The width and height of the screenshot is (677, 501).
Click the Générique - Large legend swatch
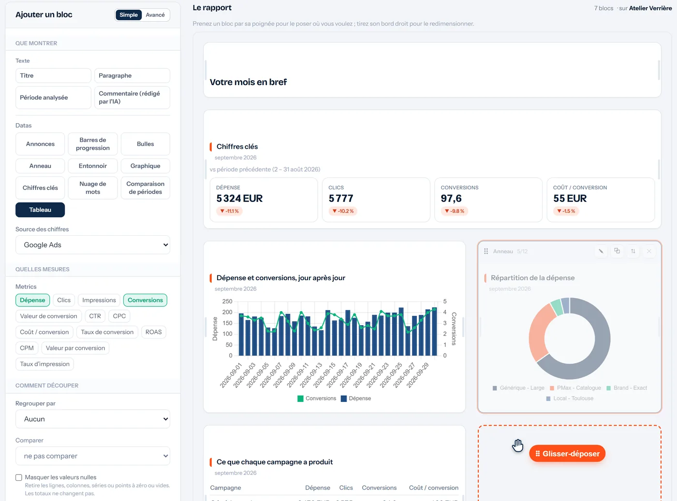click(x=495, y=388)
